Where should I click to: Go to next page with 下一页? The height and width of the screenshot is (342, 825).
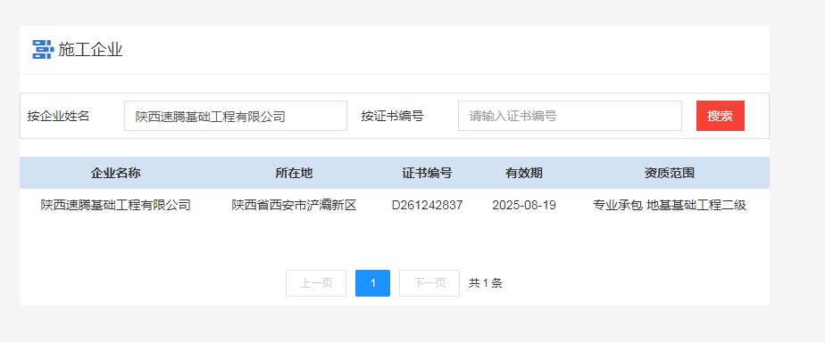[x=429, y=283]
